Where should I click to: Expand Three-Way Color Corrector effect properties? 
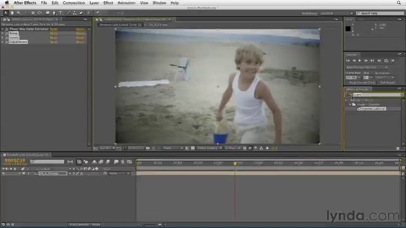point(3,29)
